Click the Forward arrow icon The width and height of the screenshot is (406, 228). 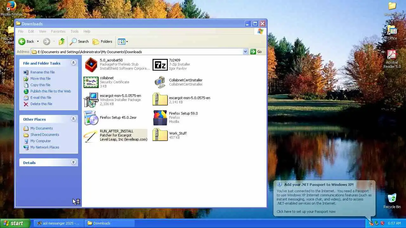pyautogui.click(x=47, y=41)
